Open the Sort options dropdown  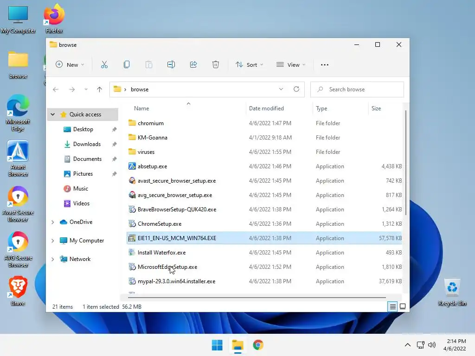[249, 64]
